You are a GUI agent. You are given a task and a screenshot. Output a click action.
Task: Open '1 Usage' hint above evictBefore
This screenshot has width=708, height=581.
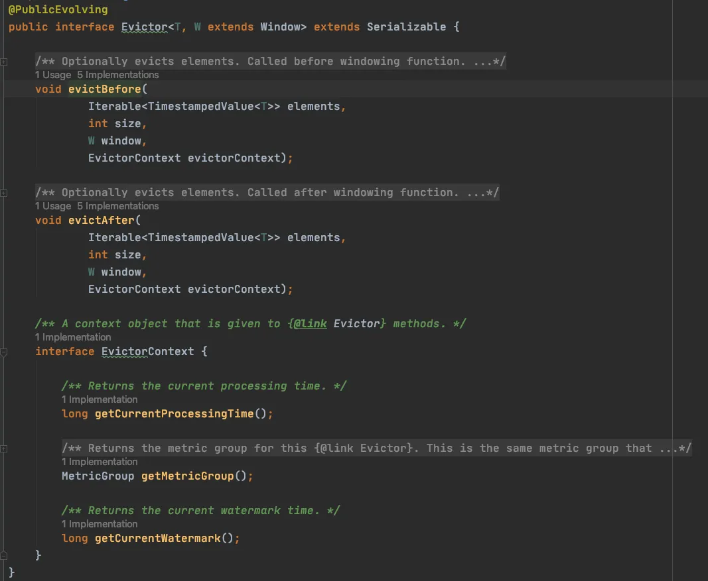pos(52,75)
